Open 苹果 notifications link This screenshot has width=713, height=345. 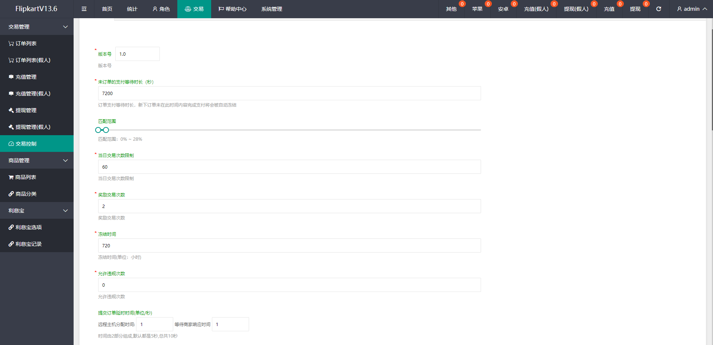point(477,9)
